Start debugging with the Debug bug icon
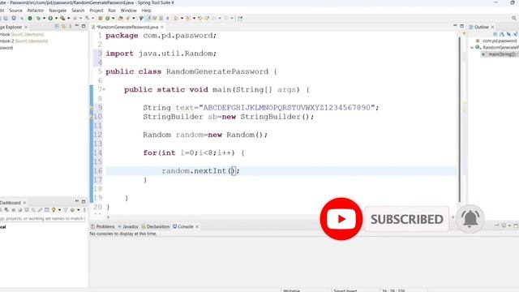The height and width of the screenshot is (292, 519). [38, 18]
